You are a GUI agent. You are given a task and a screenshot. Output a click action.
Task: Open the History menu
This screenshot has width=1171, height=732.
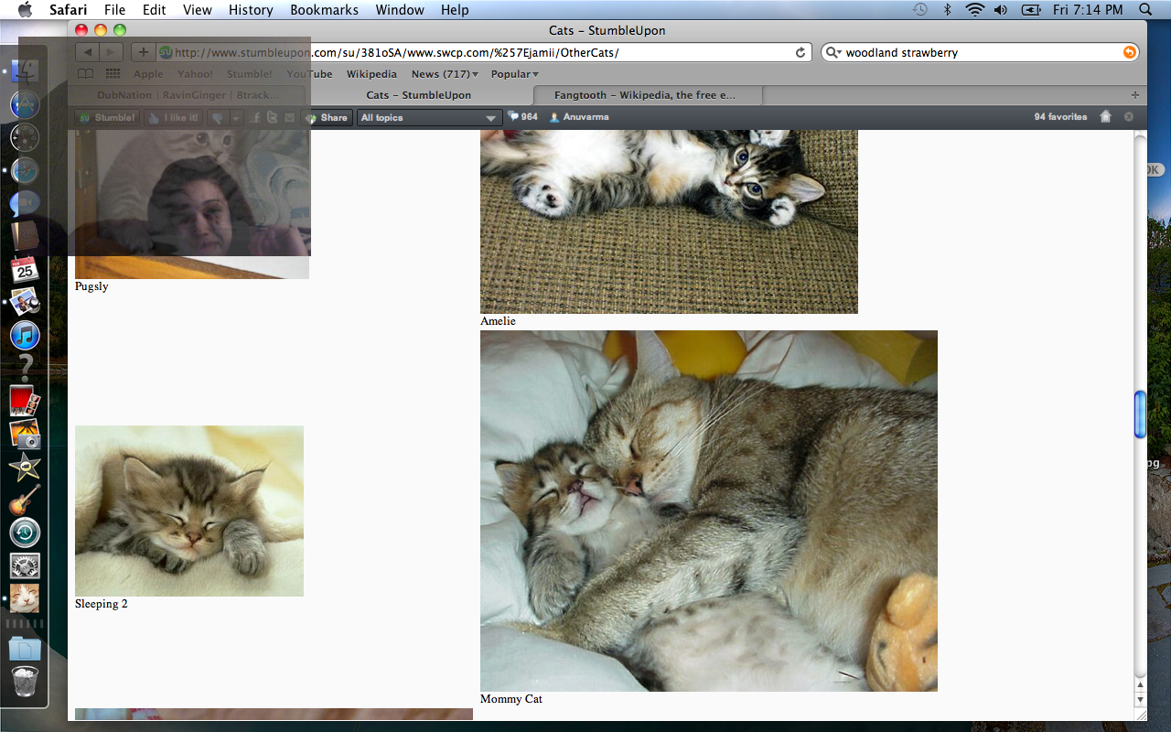(251, 10)
